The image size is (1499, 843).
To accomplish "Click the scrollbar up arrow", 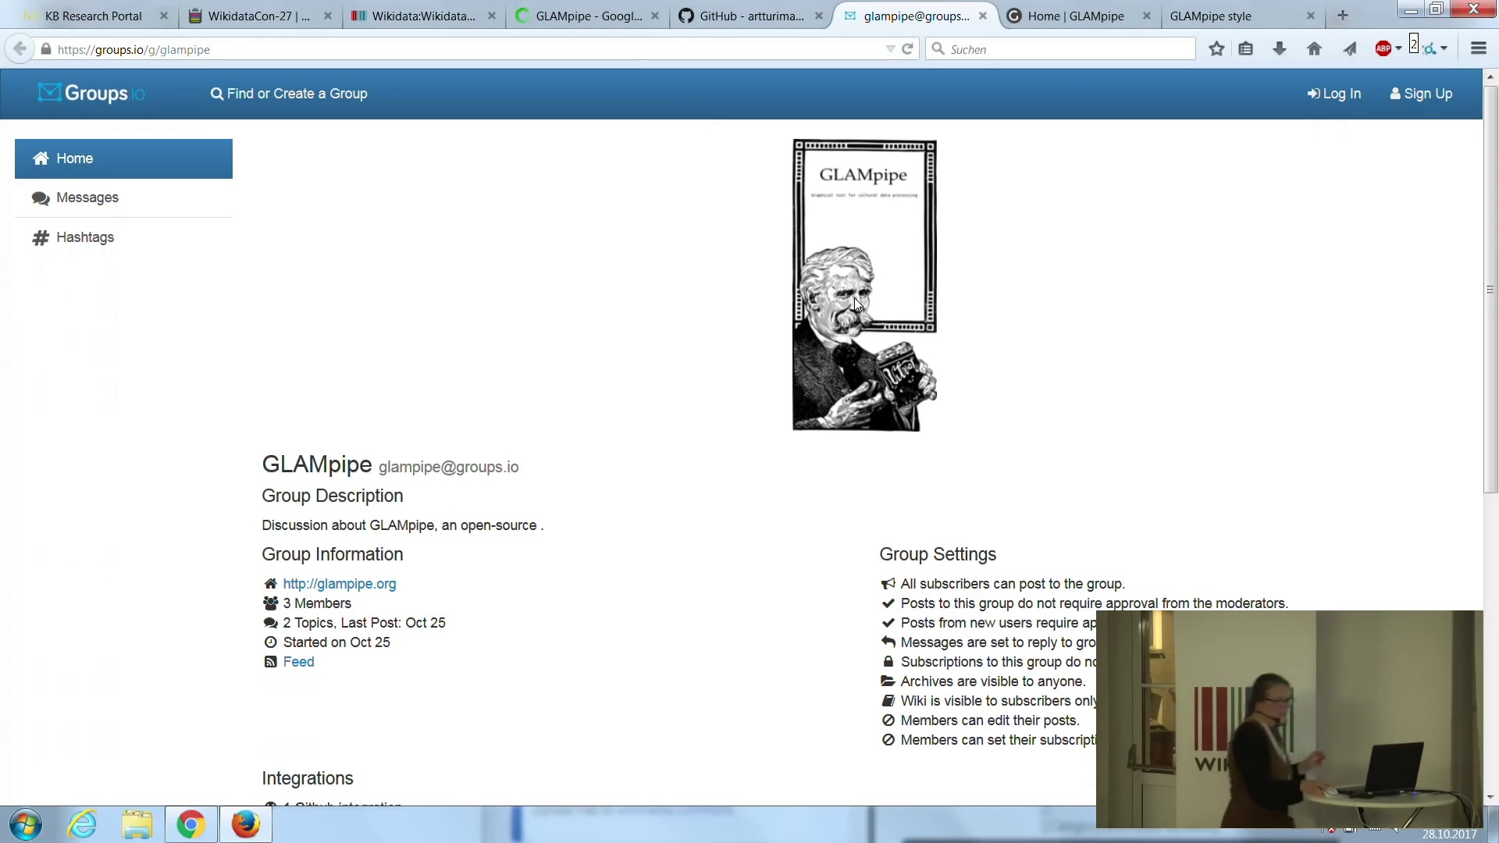I will coord(1490,76).
